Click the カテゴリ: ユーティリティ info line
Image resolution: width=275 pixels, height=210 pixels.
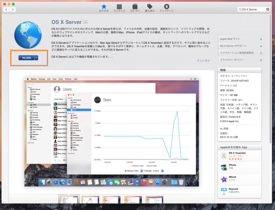[x=234, y=76]
